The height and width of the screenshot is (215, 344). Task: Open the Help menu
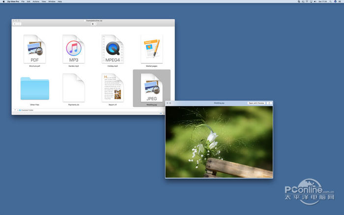pos(59,1)
